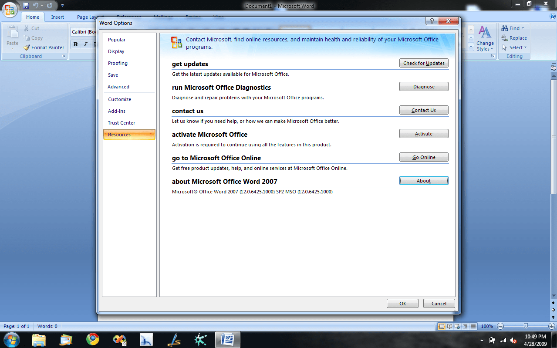Click the About button
The height and width of the screenshot is (348, 557).
[x=424, y=181]
